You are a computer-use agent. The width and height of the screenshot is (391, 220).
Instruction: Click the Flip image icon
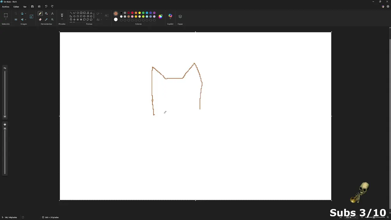(22, 20)
